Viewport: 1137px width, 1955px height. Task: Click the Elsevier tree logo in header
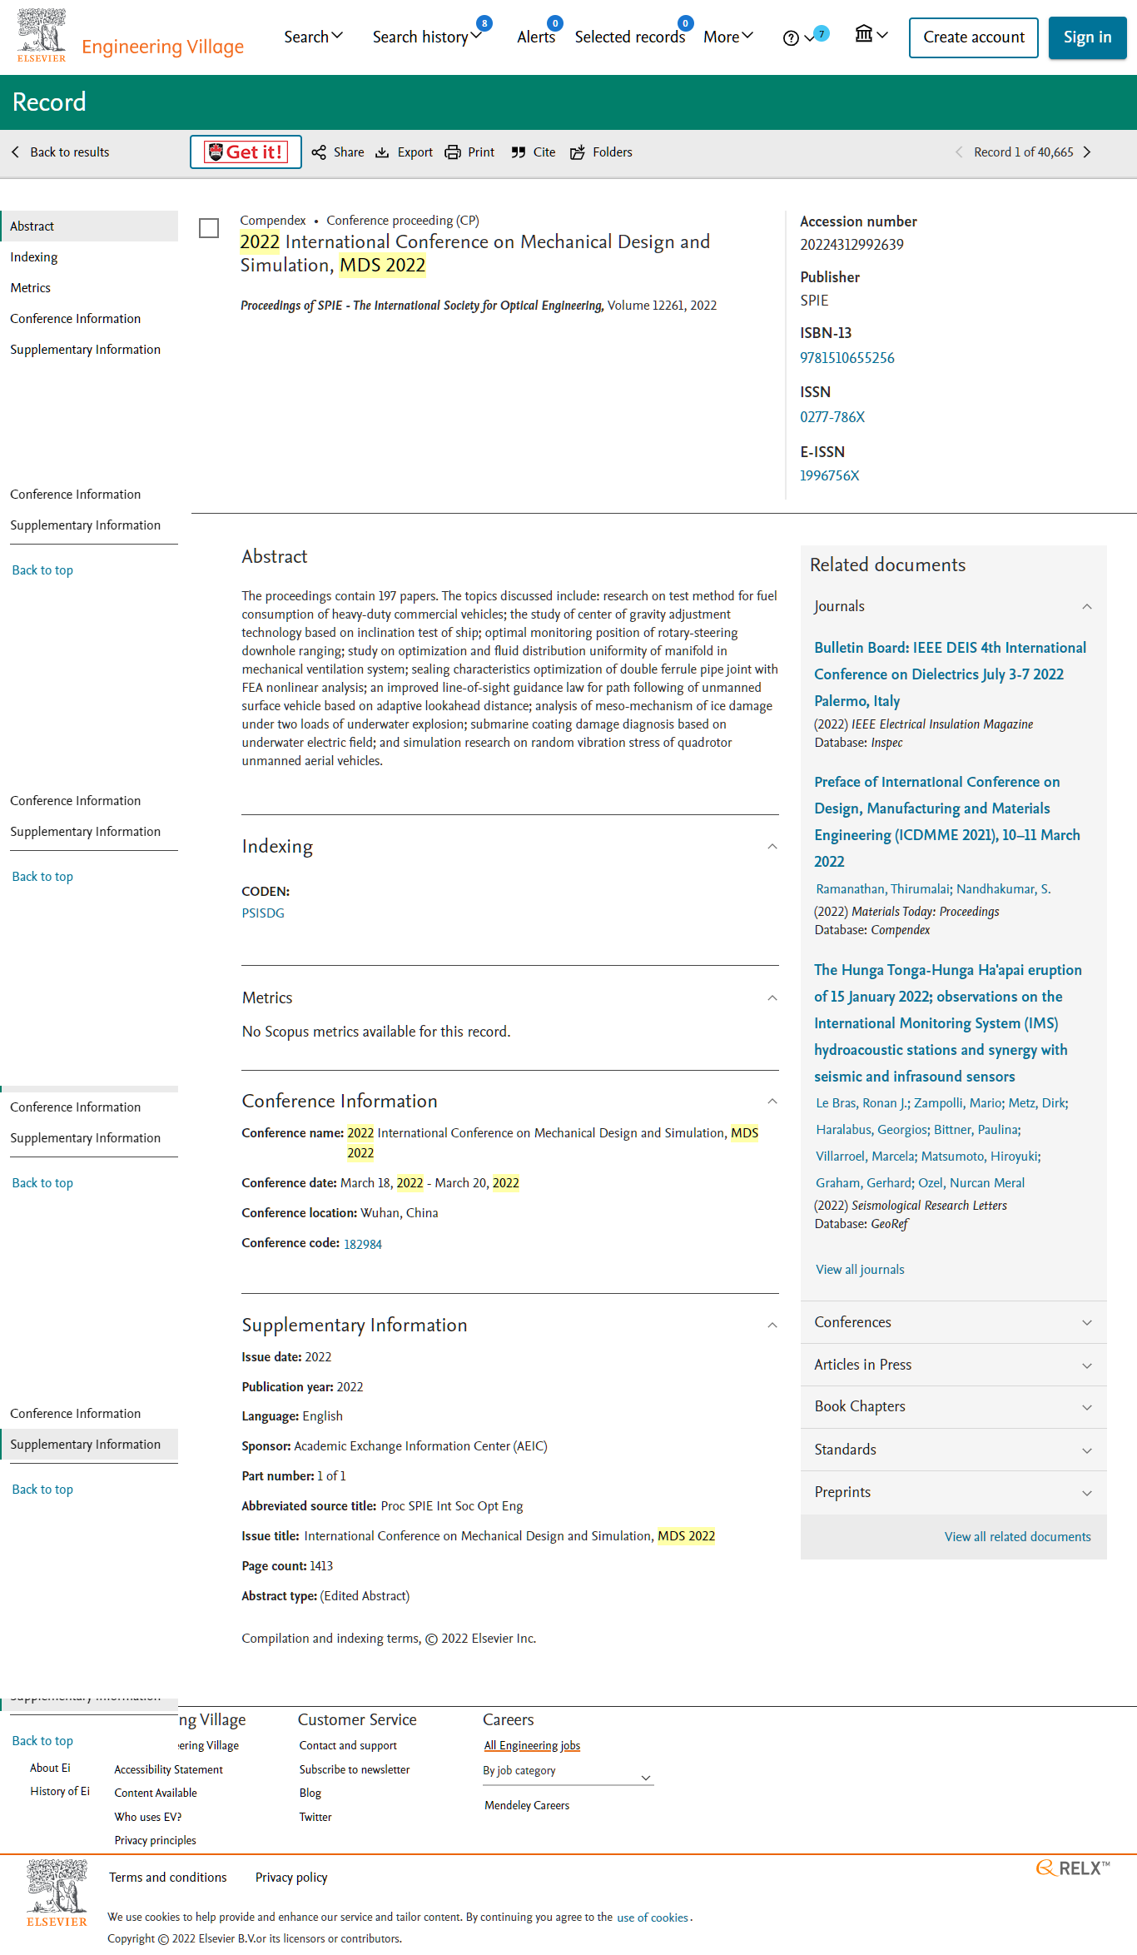coord(42,35)
